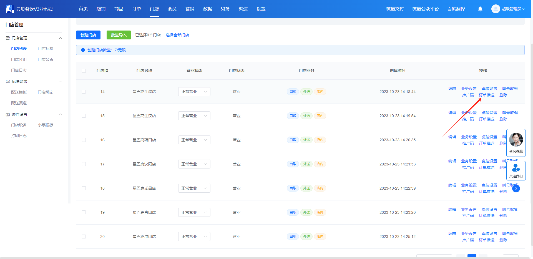Click the green 批量导入 button
Screen dimensions: 533x259
tap(119, 35)
